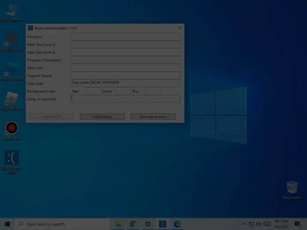This screenshot has width=307, height=230.
Task: Click the Give me an error button
Action: 153,116
